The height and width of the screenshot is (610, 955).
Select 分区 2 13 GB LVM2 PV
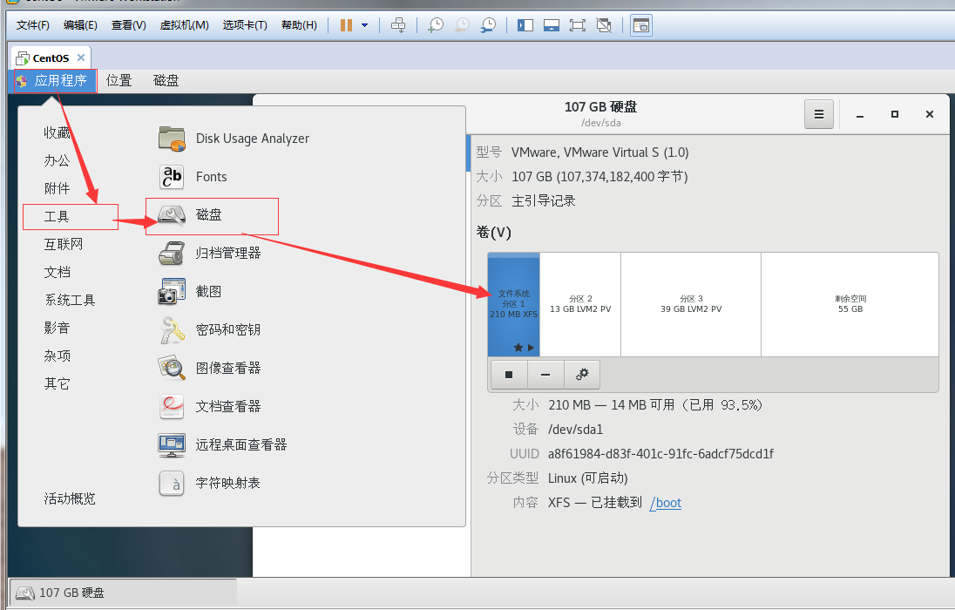(580, 304)
